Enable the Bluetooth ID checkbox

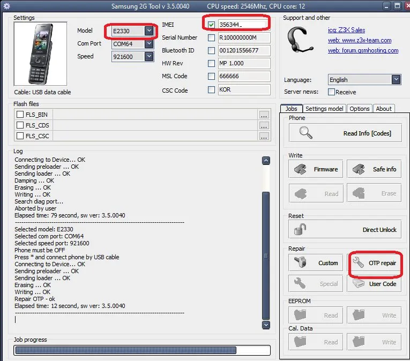click(x=211, y=50)
